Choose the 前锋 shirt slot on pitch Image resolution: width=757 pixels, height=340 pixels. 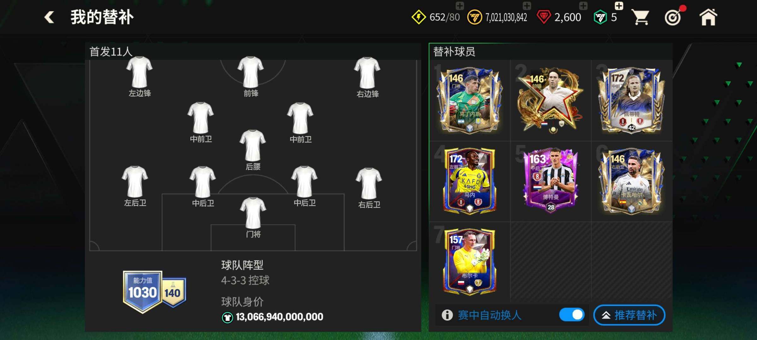(251, 76)
